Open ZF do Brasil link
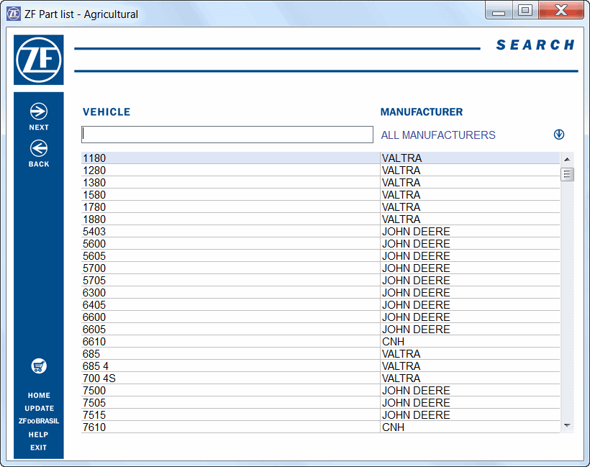This screenshot has height=467, width=590. pos(39,421)
